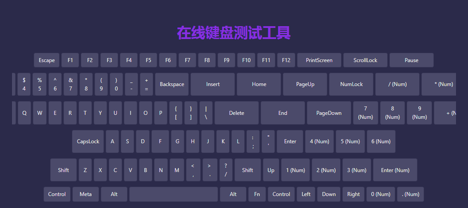Select the Z letter key
Viewport: 468px width, 208px height.
click(85, 170)
